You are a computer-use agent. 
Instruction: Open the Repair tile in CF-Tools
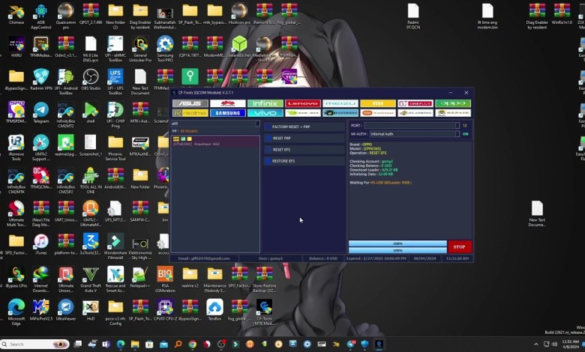453,113
